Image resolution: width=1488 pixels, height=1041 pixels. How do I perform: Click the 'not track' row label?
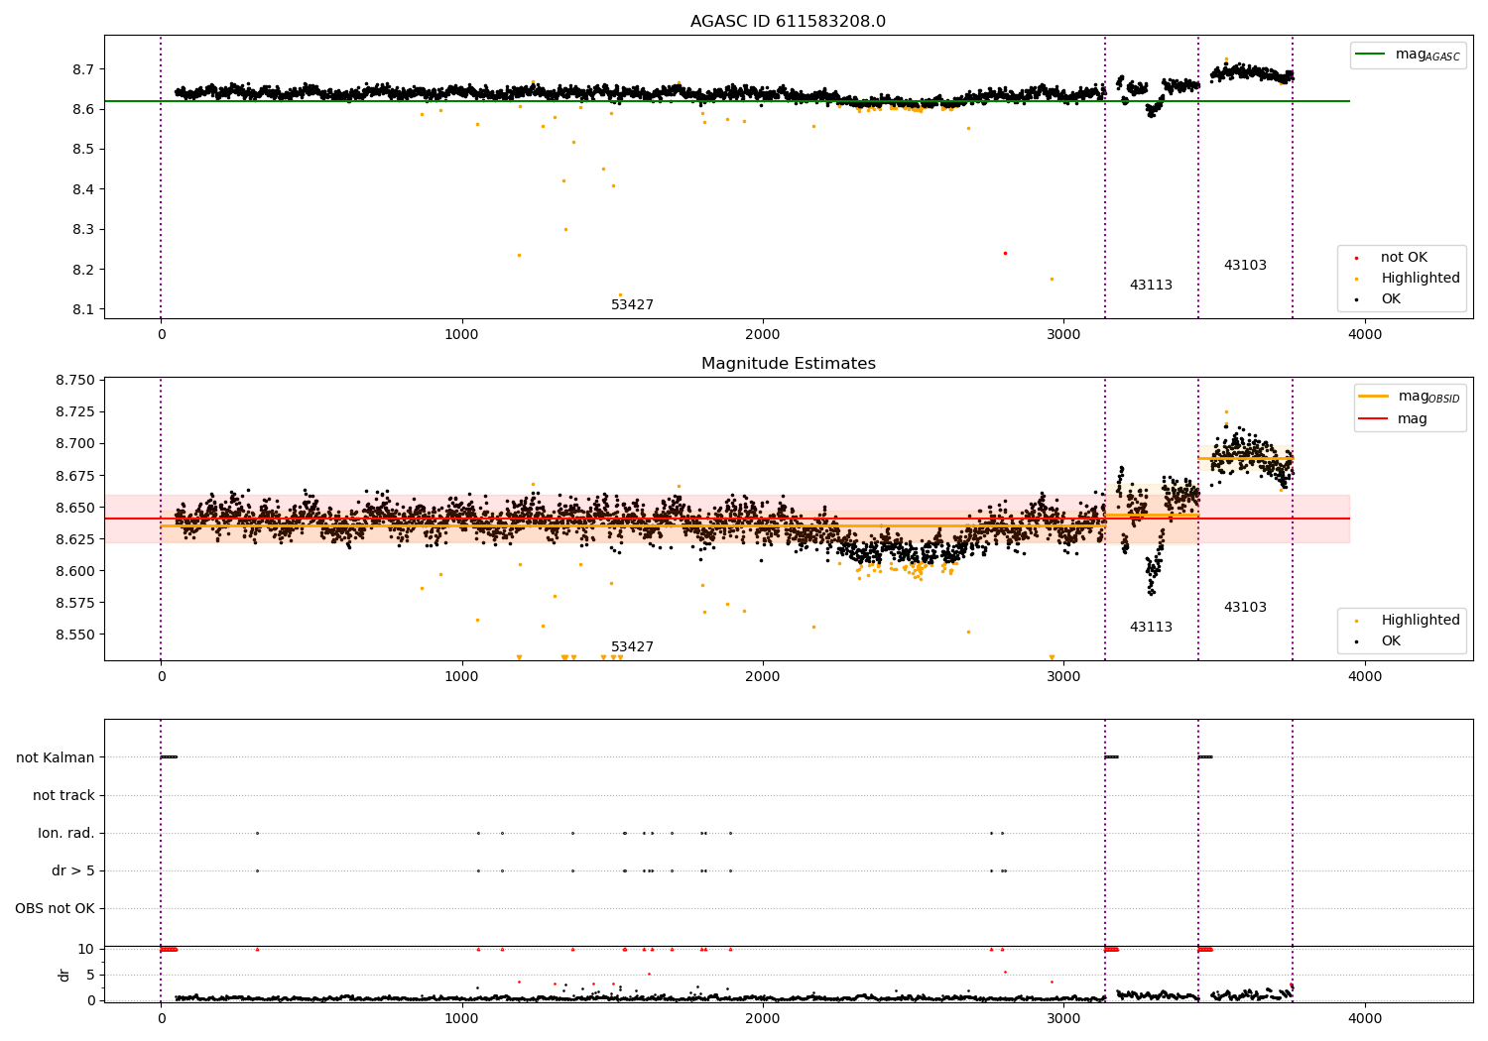63,796
